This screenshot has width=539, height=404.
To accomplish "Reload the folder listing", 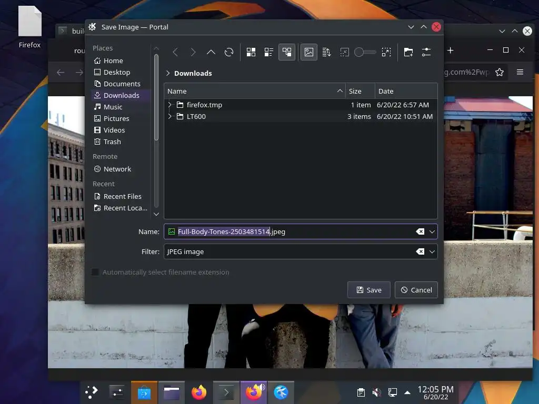I will [x=229, y=52].
